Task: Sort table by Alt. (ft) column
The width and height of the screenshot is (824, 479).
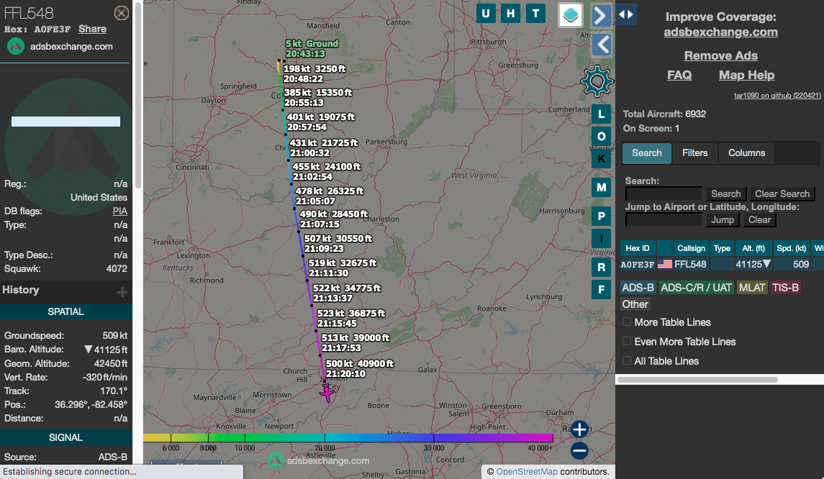Action: click(753, 248)
